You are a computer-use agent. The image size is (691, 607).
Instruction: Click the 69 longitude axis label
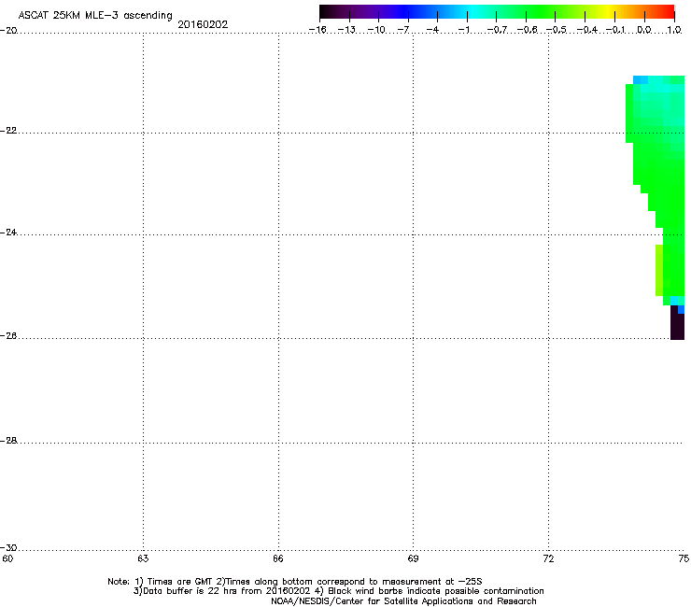[x=413, y=559]
